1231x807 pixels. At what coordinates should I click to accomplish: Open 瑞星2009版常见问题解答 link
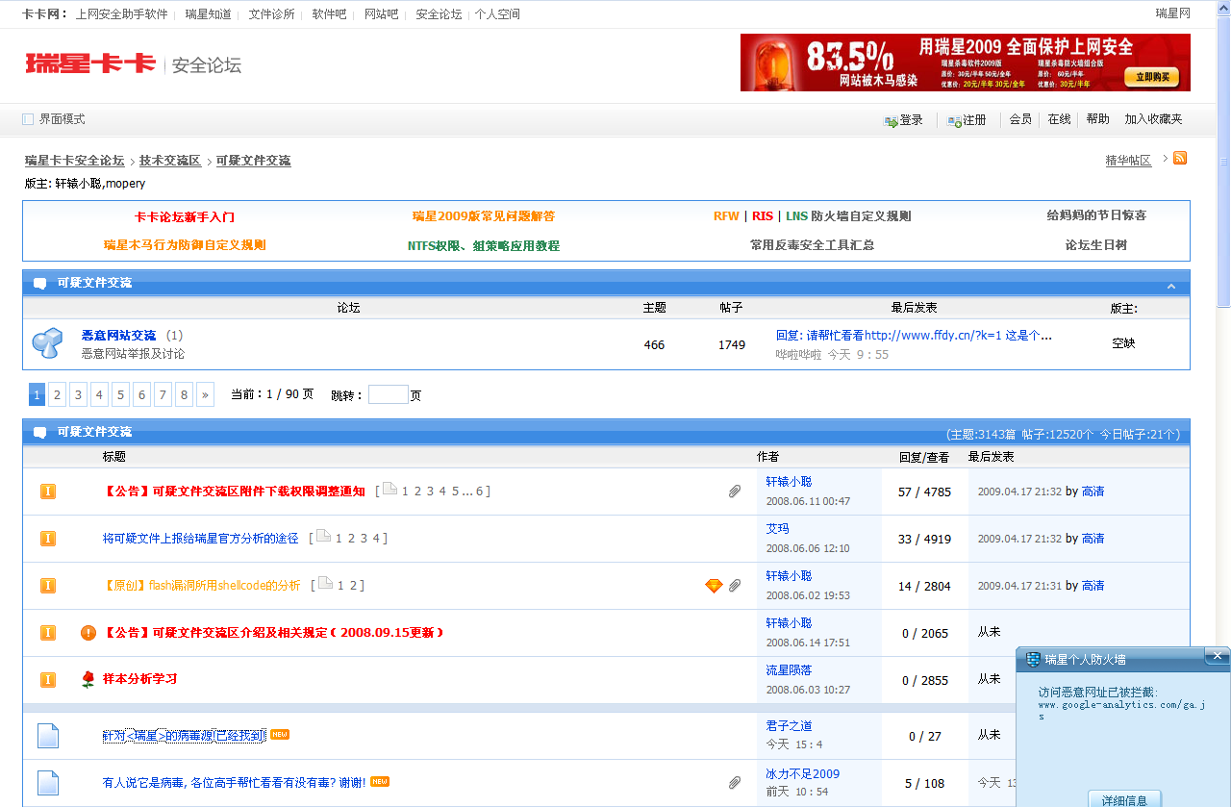484,216
